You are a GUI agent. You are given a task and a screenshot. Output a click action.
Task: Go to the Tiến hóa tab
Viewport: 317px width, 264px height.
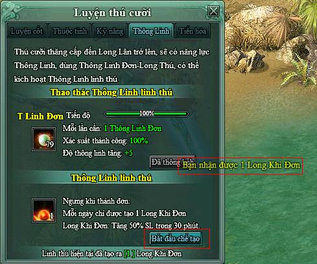[193, 31]
